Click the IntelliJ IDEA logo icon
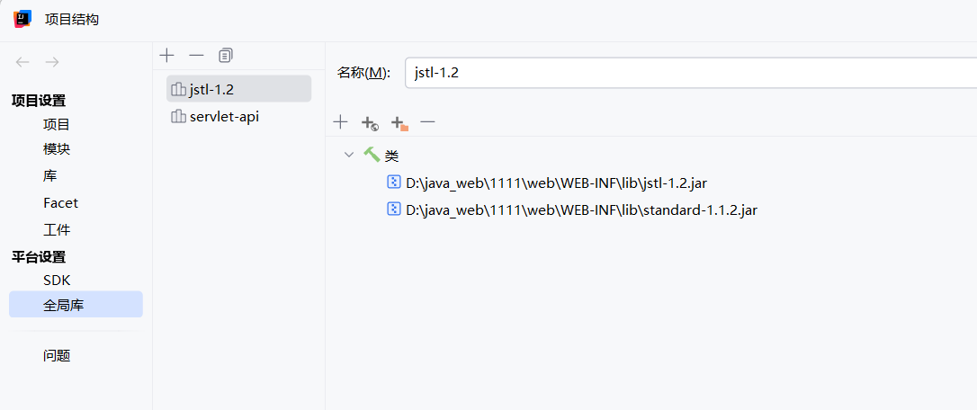 click(22, 19)
